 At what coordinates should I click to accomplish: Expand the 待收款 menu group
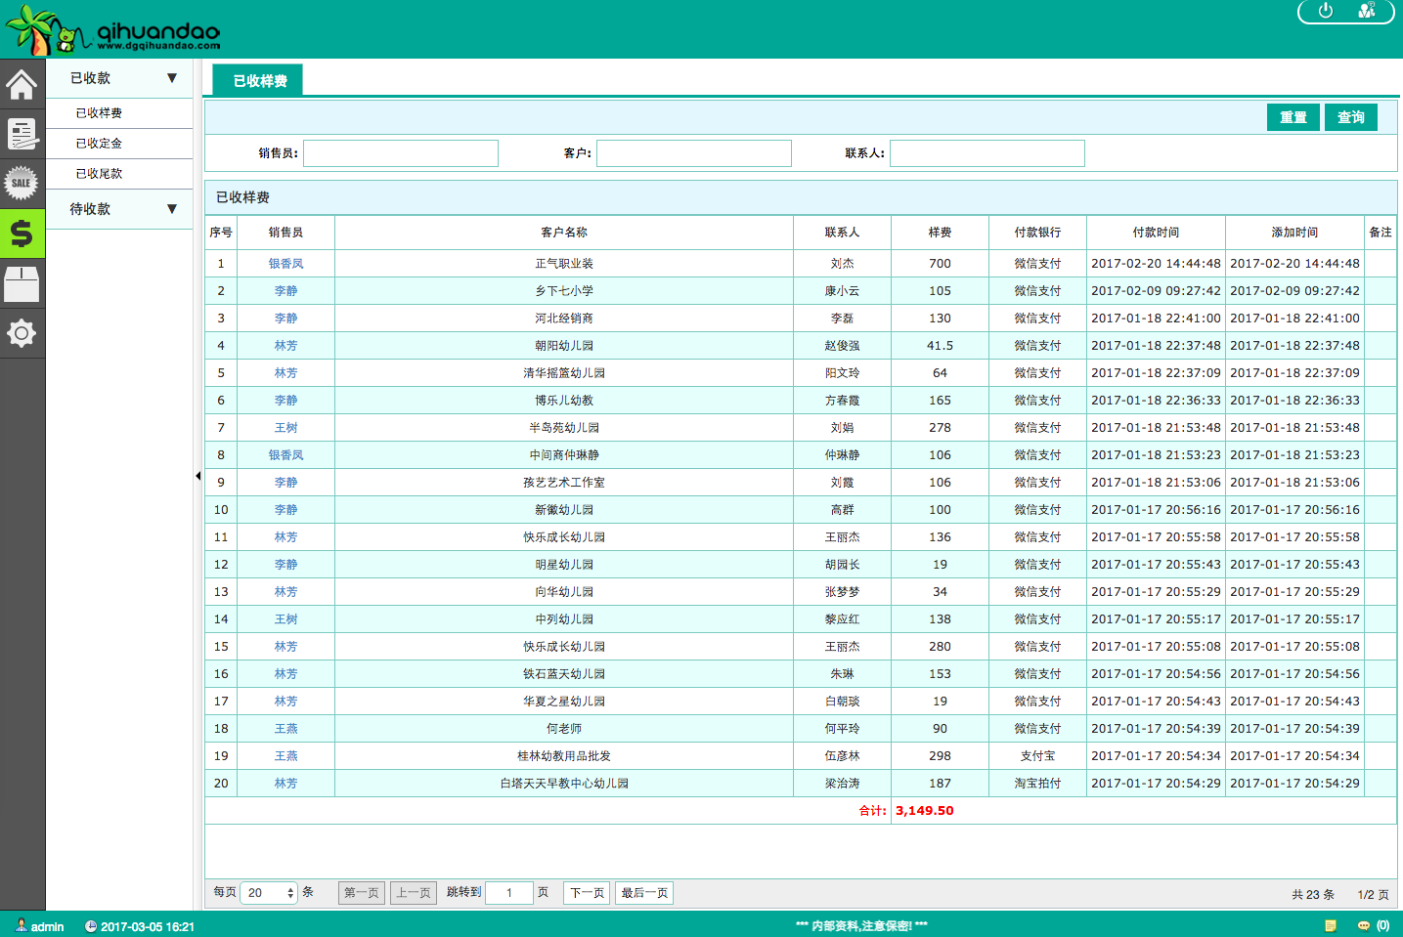tap(119, 209)
